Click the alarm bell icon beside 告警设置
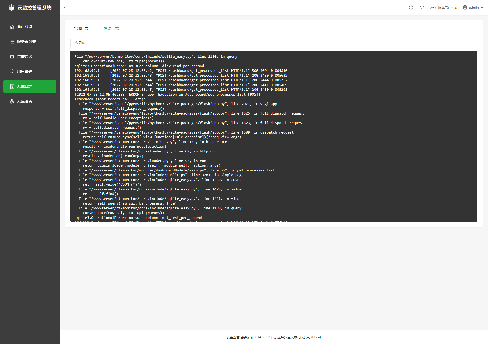Screen dimensions: 488x344 [12, 57]
